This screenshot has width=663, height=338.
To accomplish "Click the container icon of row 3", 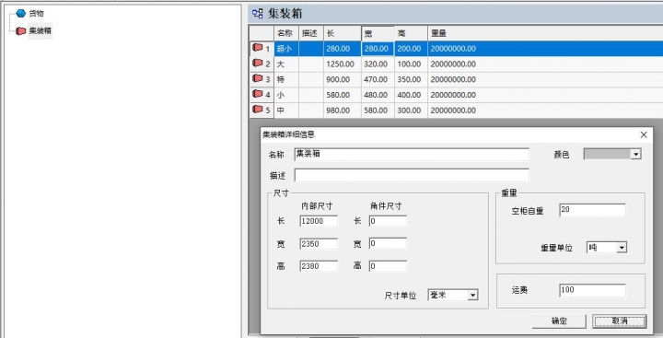I will 258,78.
